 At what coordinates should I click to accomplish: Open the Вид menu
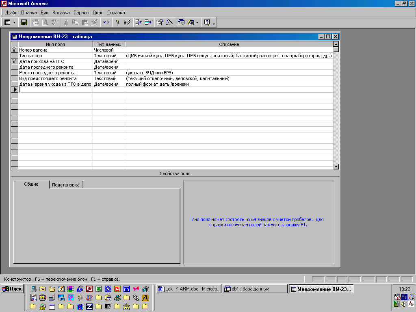coord(44,13)
